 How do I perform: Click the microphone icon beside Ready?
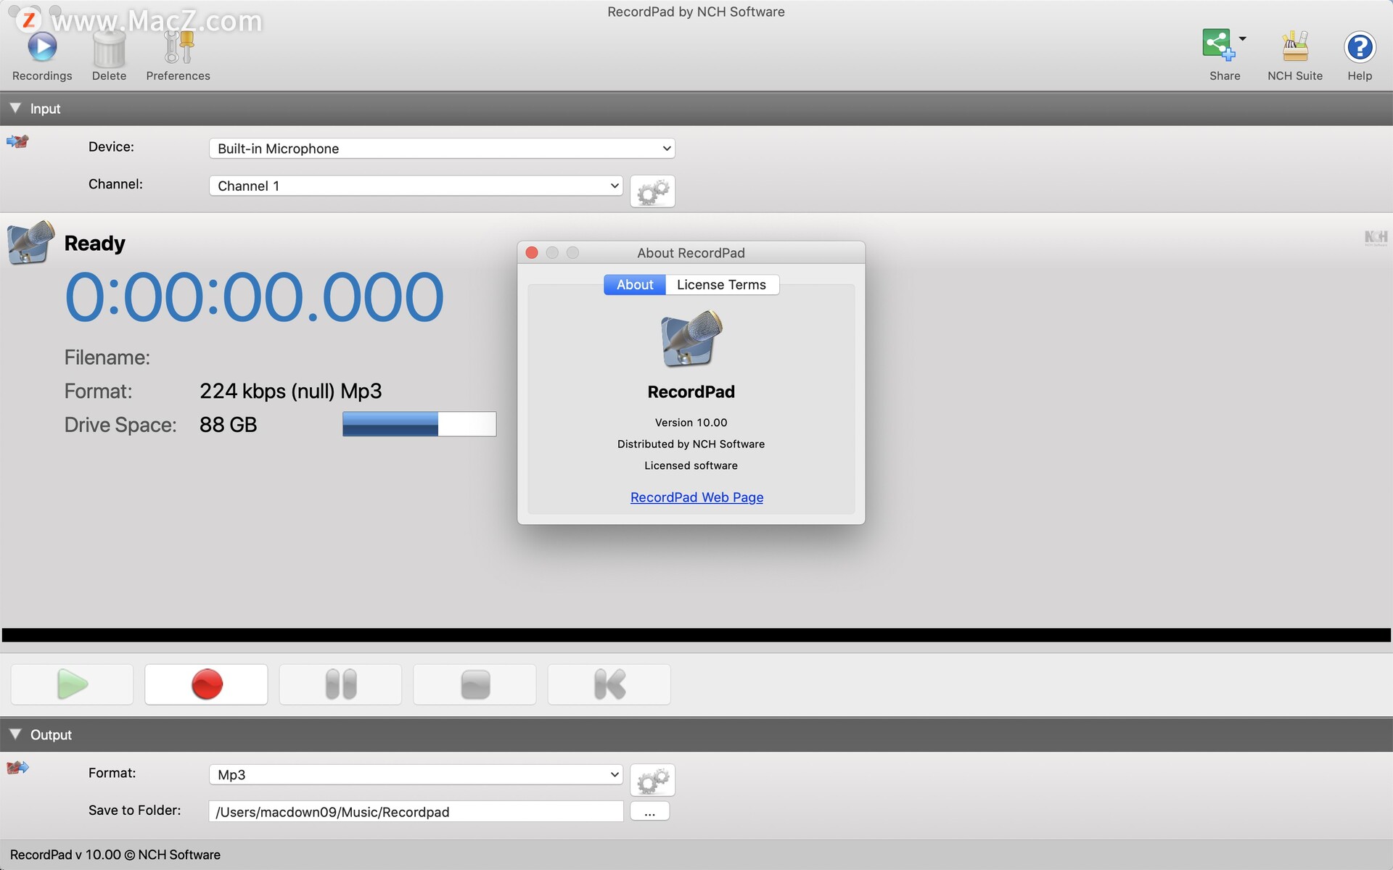coord(30,243)
